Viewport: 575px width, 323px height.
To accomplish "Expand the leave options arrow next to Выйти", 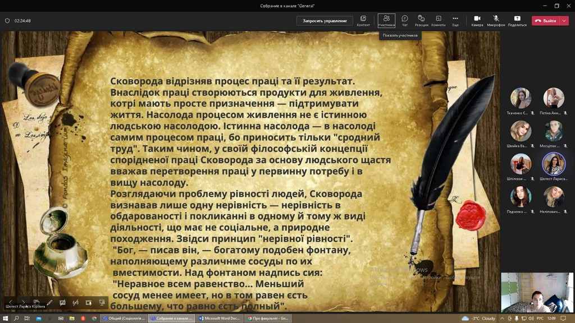I will (564, 21).
